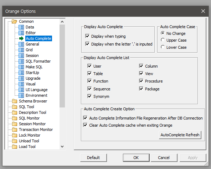Click the tree's vertical scrollbar thumb

62,66
